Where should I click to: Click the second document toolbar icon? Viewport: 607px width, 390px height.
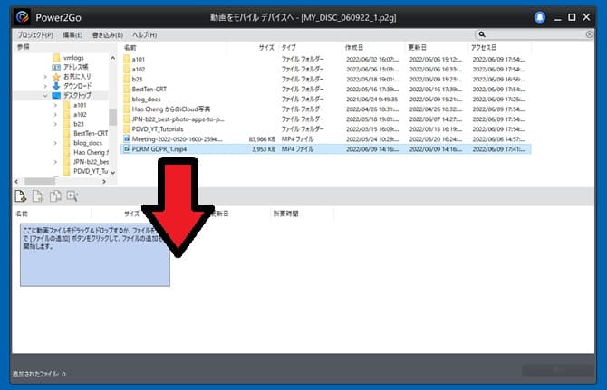37,196
